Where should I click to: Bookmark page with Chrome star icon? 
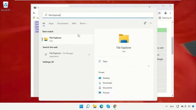click(x=159, y=13)
